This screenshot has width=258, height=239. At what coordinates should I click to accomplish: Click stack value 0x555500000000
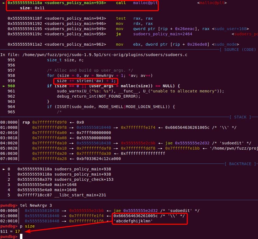tap(94, 138)
